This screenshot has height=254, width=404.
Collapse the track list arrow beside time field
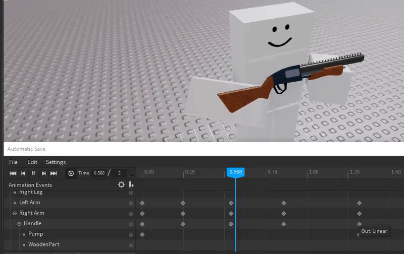point(132,175)
